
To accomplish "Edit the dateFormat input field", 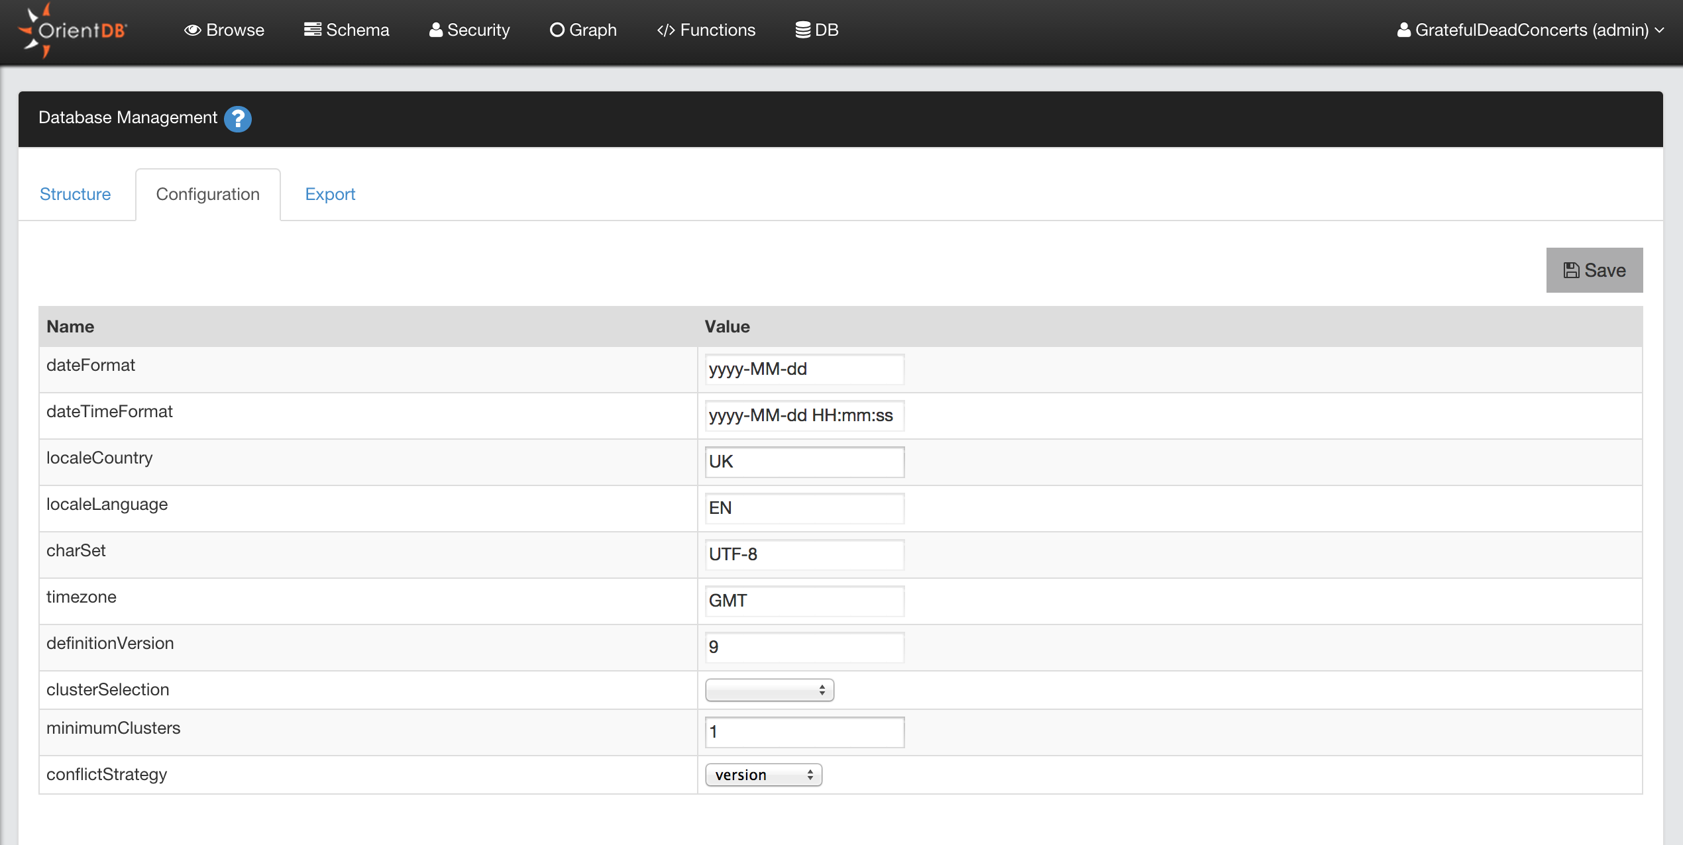I will click(803, 369).
